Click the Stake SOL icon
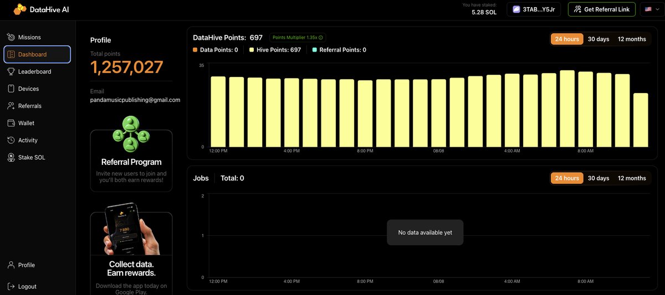665x295 pixels. pos(11,157)
